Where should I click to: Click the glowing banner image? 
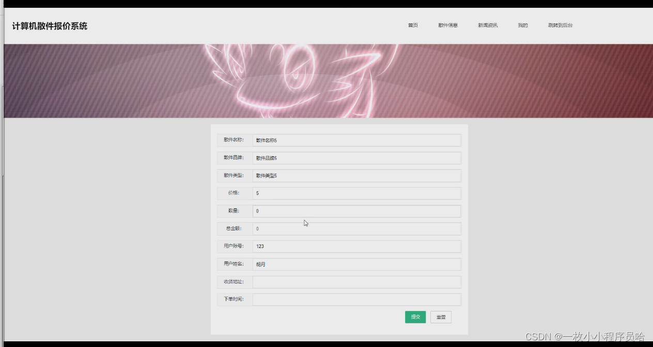click(328, 81)
